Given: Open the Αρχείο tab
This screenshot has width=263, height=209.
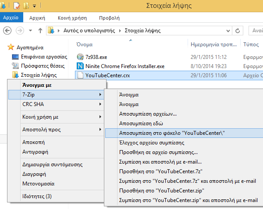Looking at the screenshot, I should point(11,17).
